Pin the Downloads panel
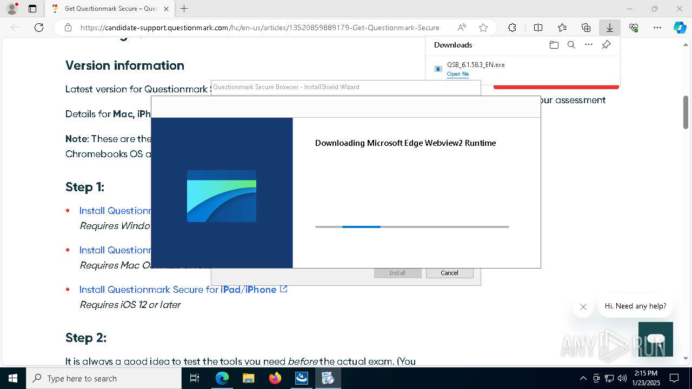Image resolution: width=692 pixels, height=389 pixels. 606,45
